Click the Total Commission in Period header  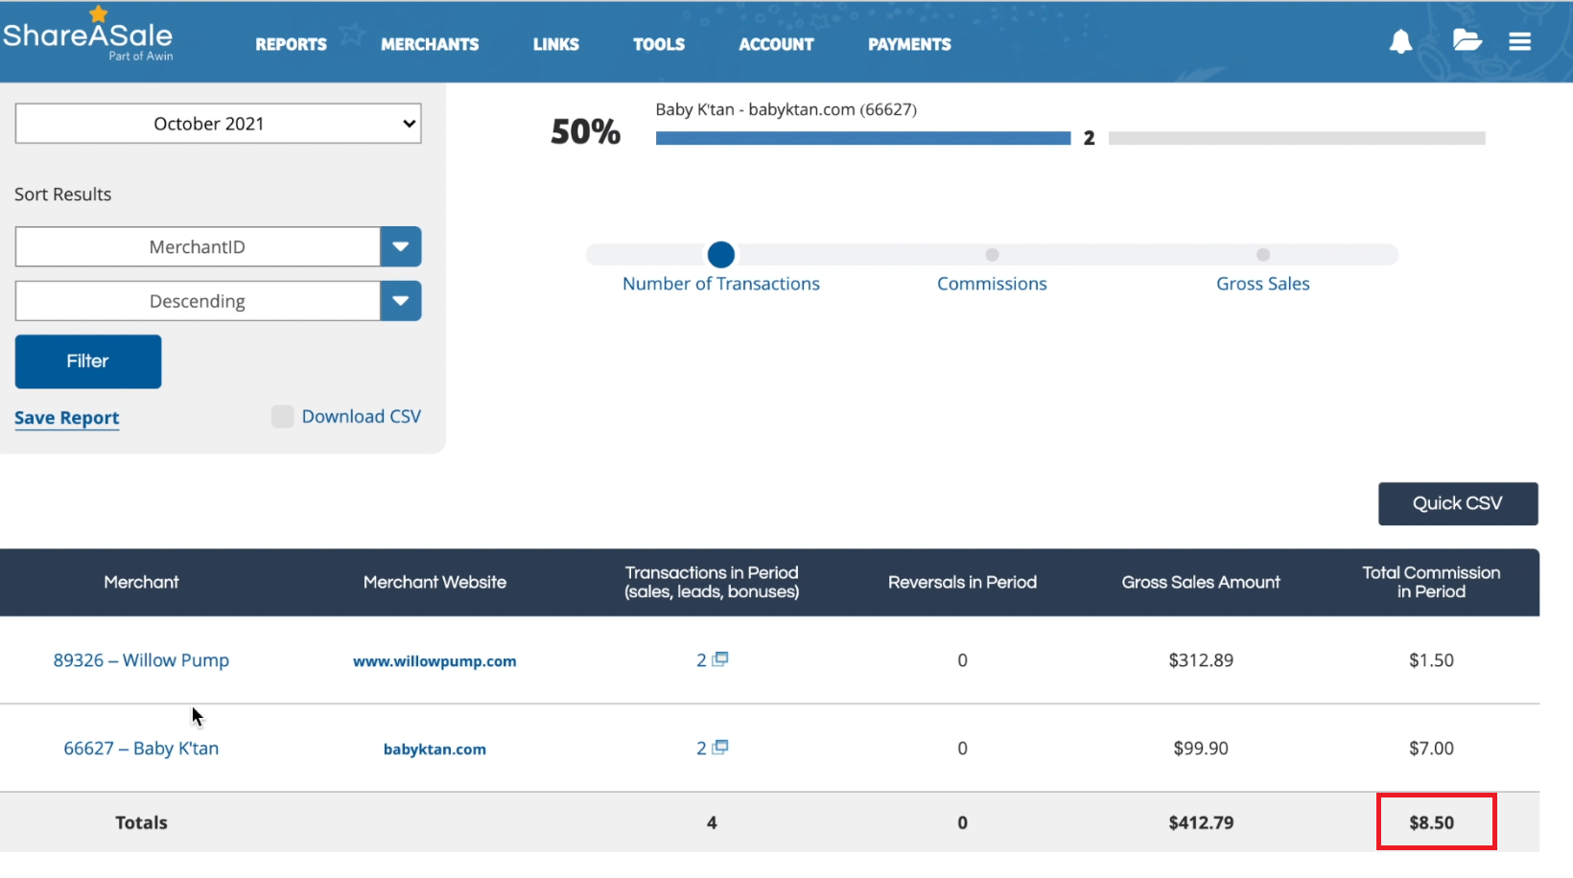1431,582
